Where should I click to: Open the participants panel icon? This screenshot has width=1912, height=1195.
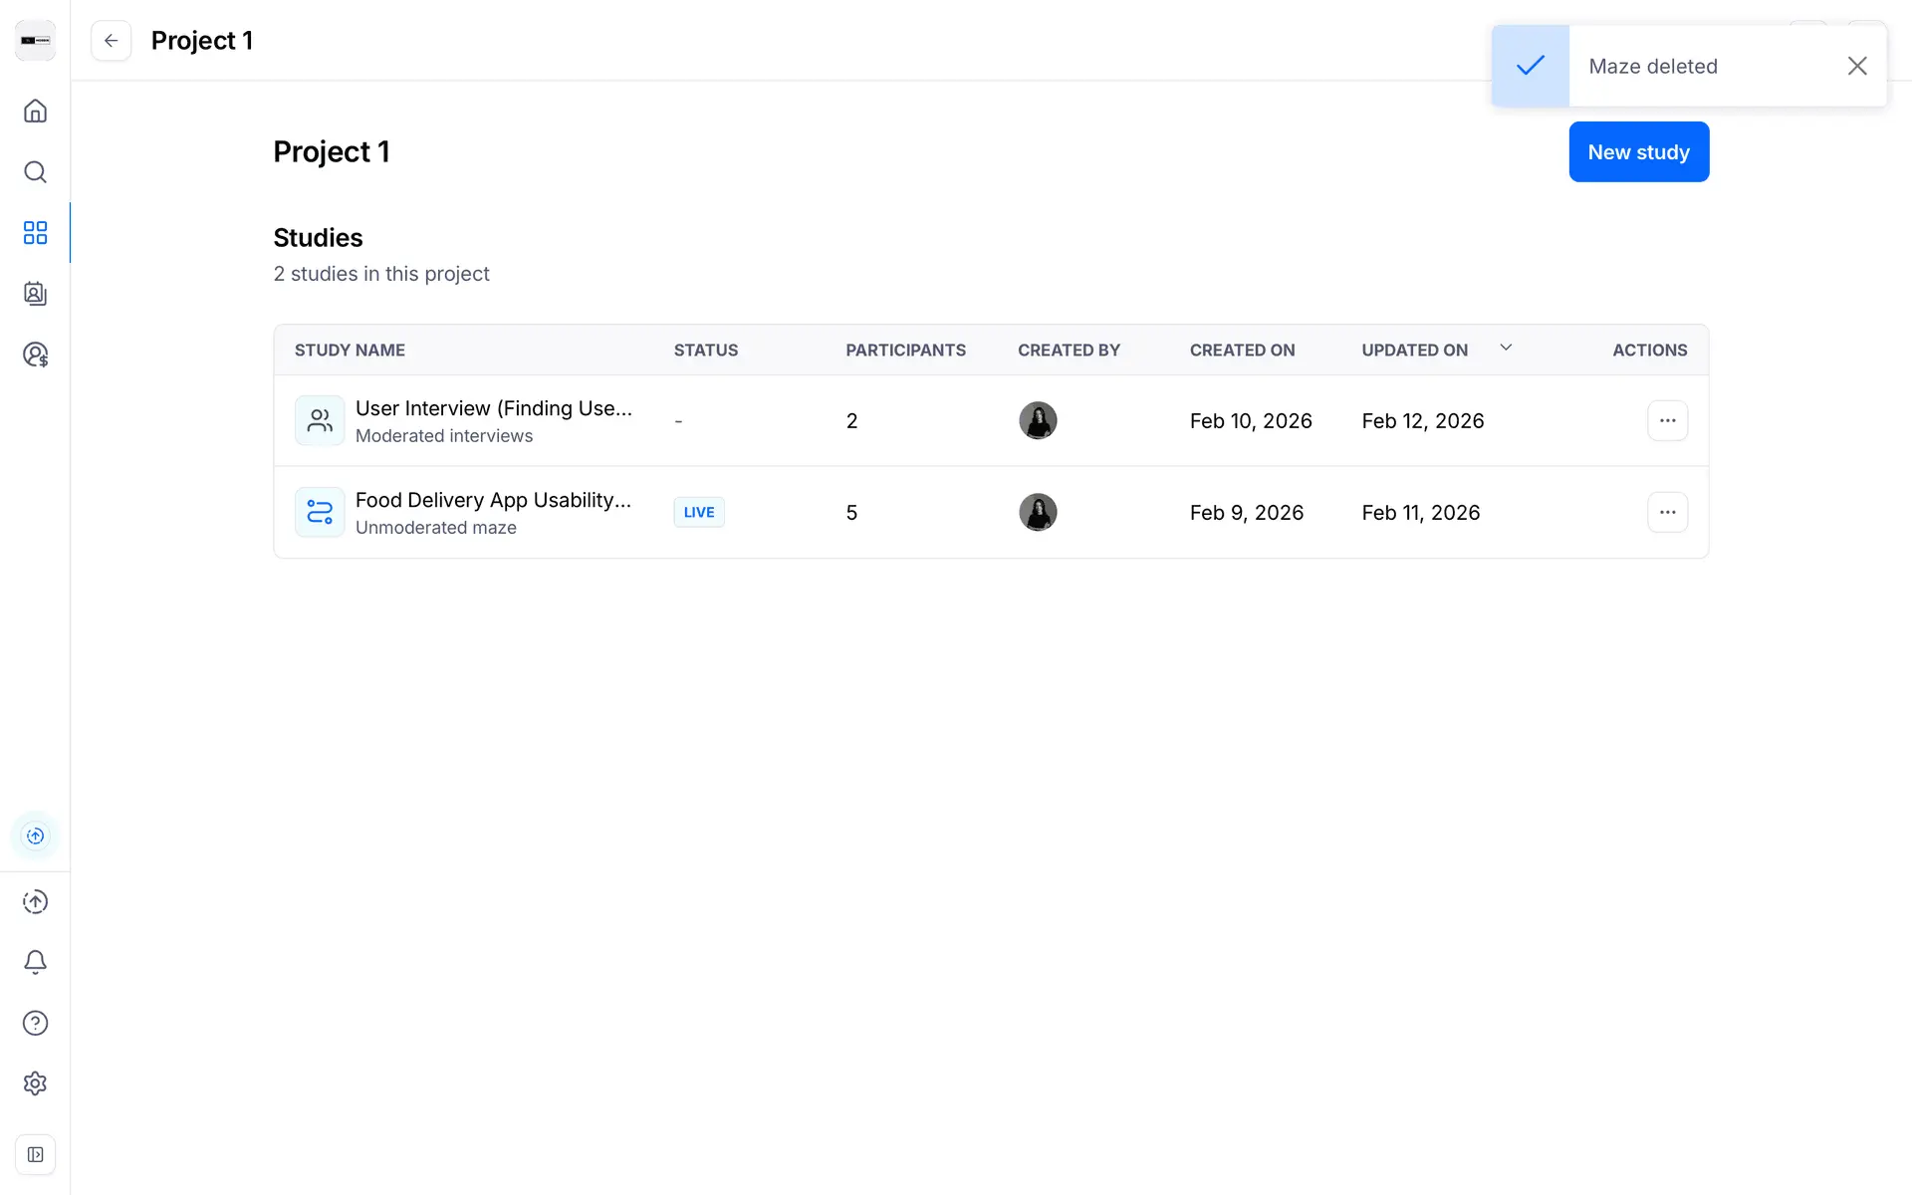coord(35,294)
